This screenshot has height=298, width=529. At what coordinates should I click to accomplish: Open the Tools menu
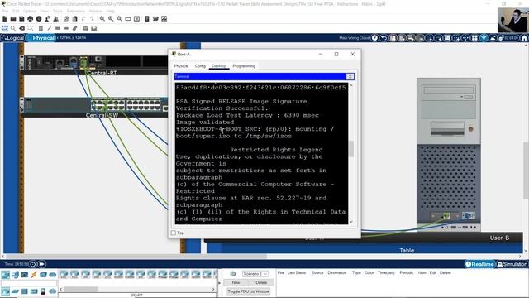[x=58, y=11]
